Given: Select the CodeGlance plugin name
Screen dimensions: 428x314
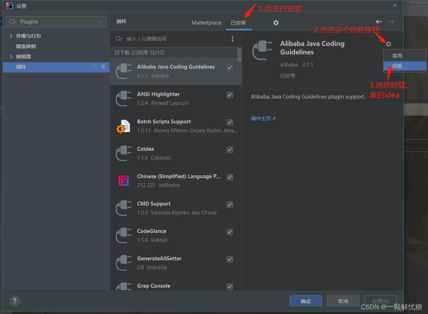Looking at the screenshot, I should [x=152, y=231].
